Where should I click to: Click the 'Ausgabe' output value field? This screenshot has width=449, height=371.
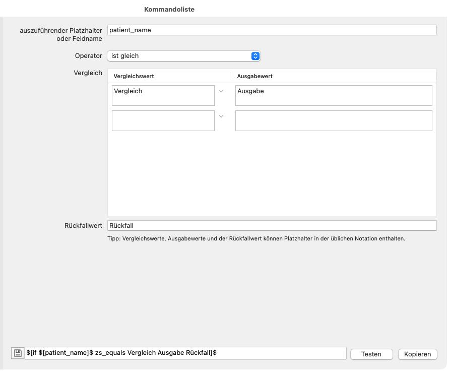(x=334, y=95)
